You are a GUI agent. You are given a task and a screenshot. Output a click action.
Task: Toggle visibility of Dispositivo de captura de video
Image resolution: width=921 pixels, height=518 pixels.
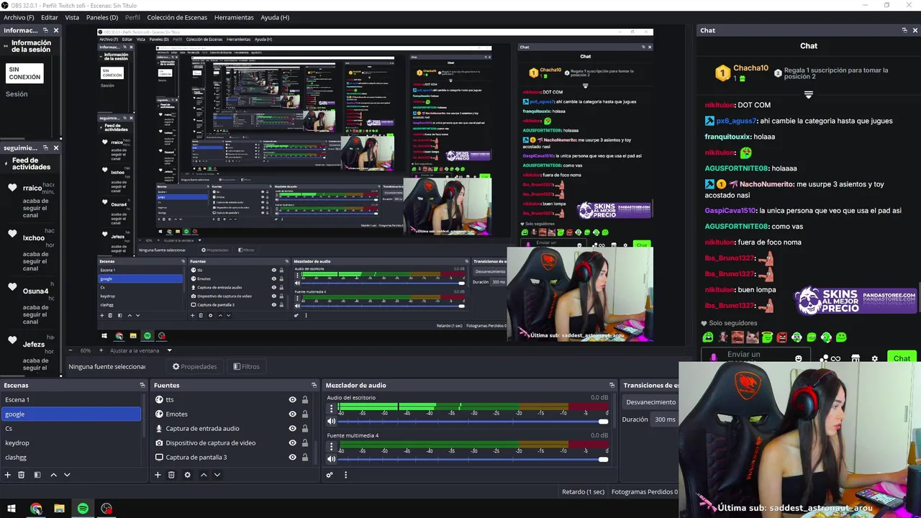point(292,442)
